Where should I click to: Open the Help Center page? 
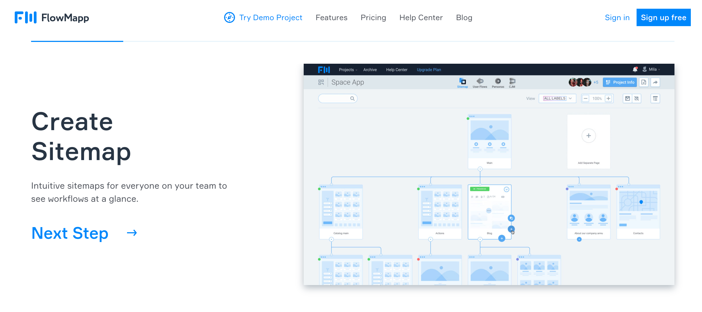pyautogui.click(x=421, y=17)
